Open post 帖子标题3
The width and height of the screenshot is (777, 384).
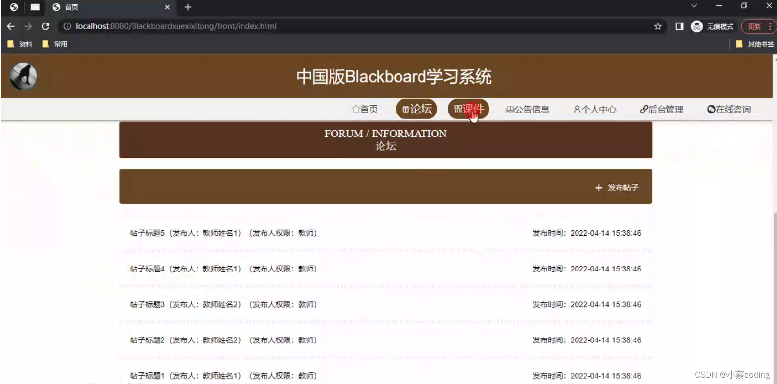pyautogui.click(x=223, y=305)
